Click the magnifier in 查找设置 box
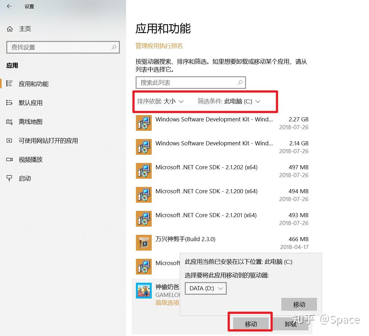 point(114,47)
